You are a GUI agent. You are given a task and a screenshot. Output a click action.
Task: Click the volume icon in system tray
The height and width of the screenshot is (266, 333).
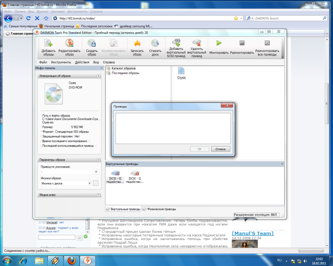305,261
